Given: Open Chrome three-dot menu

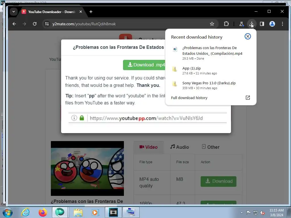Looking at the screenshot, I should (282, 24).
